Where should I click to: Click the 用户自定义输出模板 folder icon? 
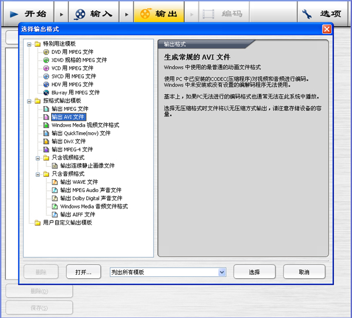38,223
